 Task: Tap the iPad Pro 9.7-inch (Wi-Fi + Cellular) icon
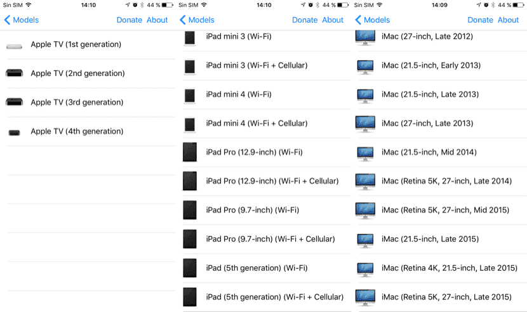point(190,239)
